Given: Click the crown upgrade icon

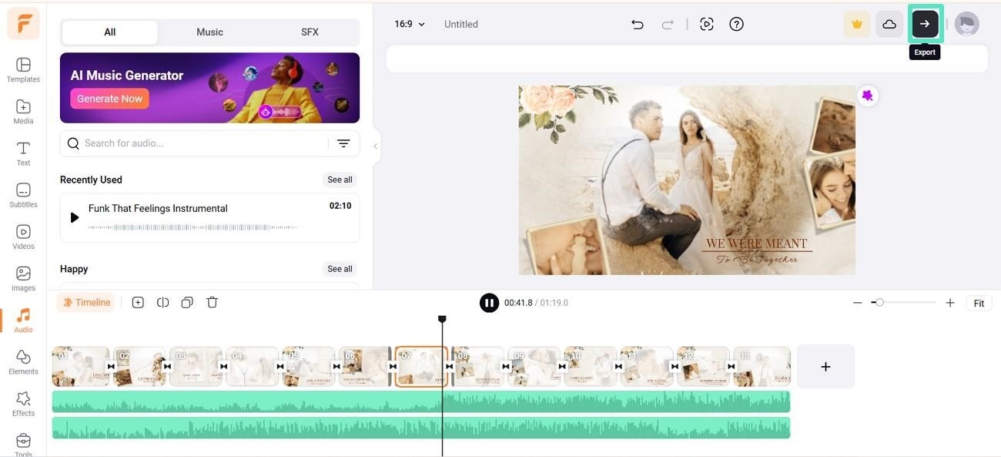Looking at the screenshot, I should tap(857, 24).
